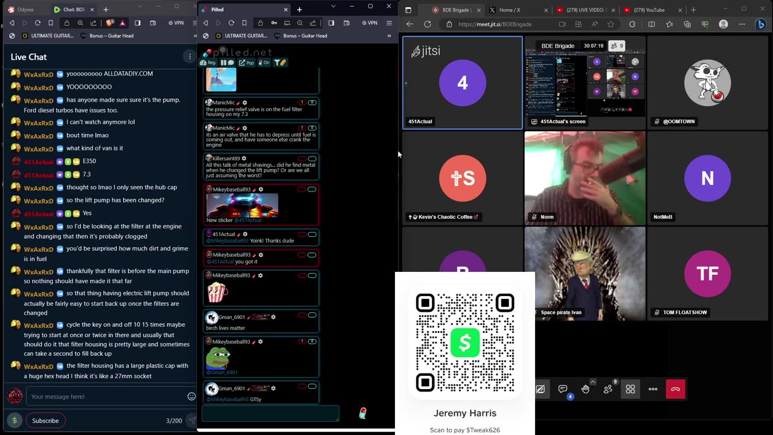Open Jitsi participants list
773x435 pixels.
coord(608,389)
